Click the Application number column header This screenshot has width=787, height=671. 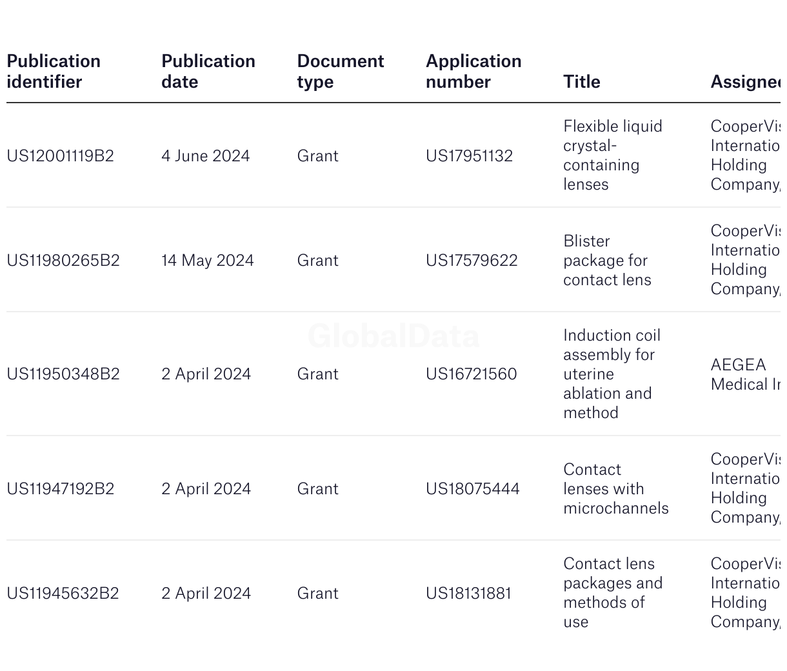tap(473, 72)
